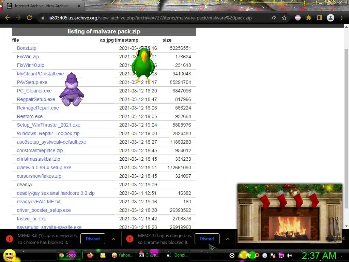Switch to the Yahoo taskbar window
The image size is (349, 262).
(x=122, y=255)
